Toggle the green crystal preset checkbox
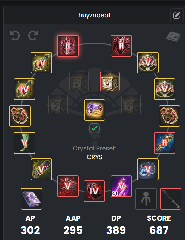The height and width of the screenshot is (240, 185). (x=94, y=128)
